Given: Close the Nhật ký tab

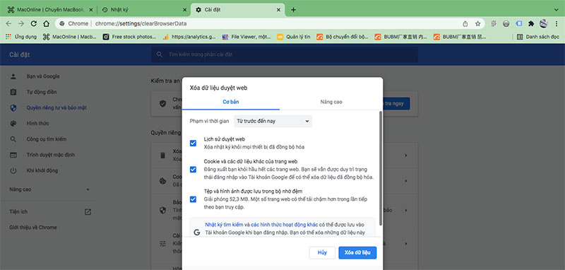Looking at the screenshot, I should pos(184,10).
